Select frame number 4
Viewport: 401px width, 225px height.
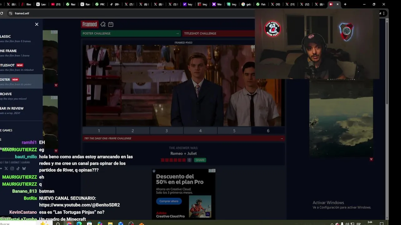point(200,131)
